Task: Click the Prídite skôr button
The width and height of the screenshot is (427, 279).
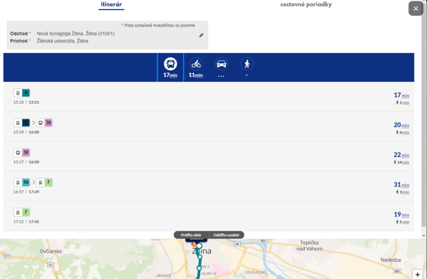Action: (x=192, y=235)
